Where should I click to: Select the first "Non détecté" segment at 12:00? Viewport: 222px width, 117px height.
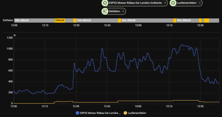point(34,20)
